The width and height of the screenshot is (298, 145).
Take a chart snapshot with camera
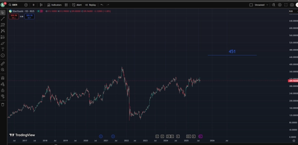(292, 5)
